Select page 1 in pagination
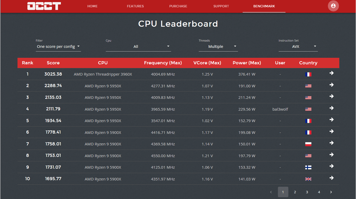The height and width of the screenshot is (199, 356). coord(283,192)
